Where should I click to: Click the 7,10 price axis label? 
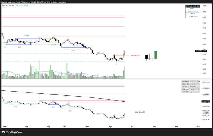pyautogui.click(x=204, y=28)
